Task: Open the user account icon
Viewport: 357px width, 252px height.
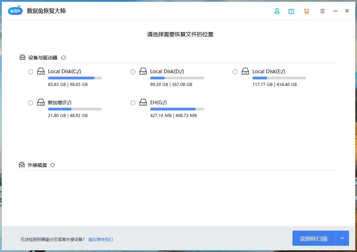Action: [x=277, y=11]
